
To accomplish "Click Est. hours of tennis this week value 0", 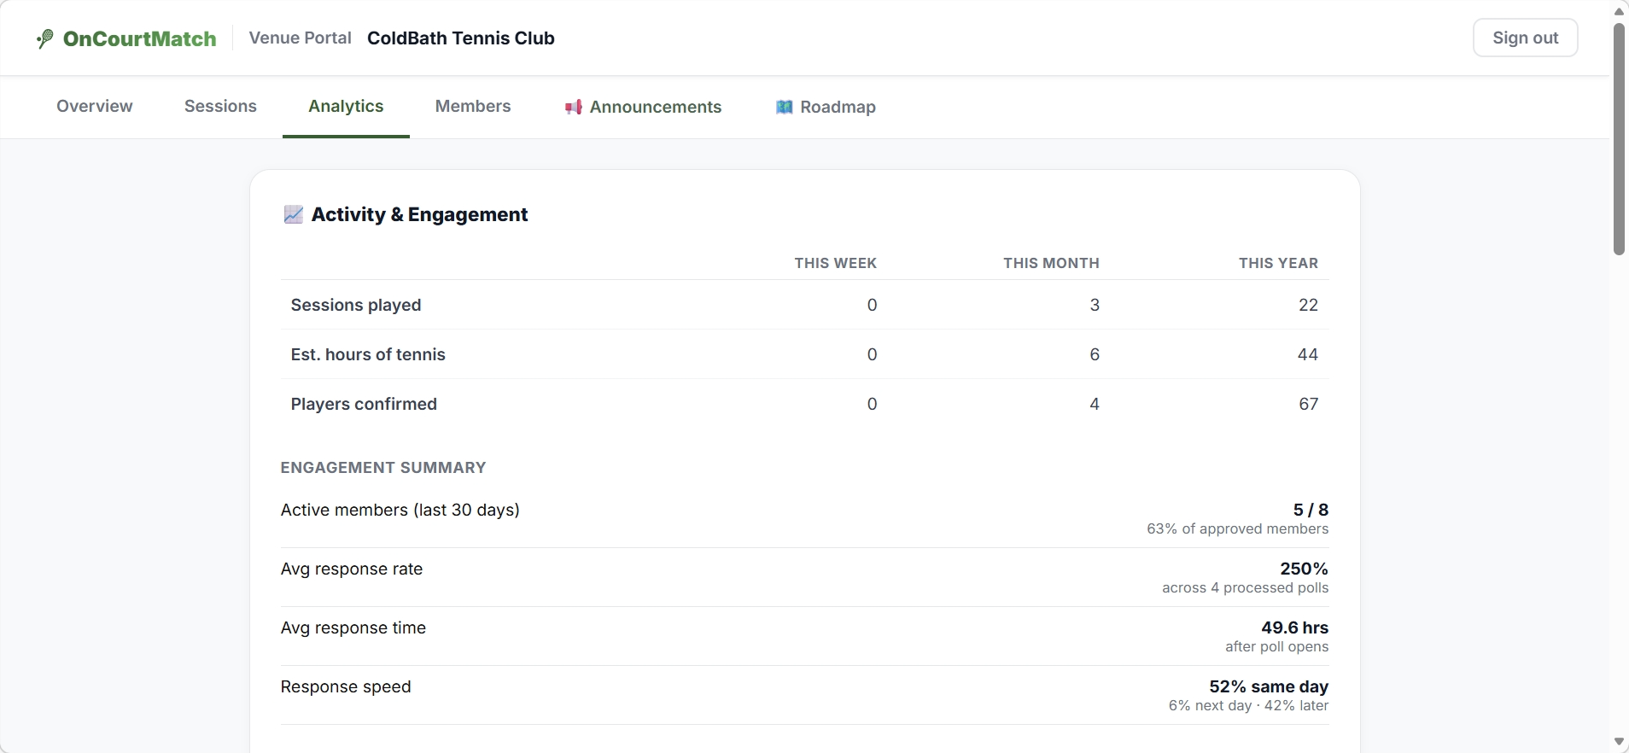I will [x=872, y=354].
